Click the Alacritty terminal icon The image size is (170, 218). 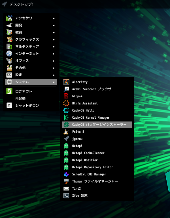(x=66, y=82)
